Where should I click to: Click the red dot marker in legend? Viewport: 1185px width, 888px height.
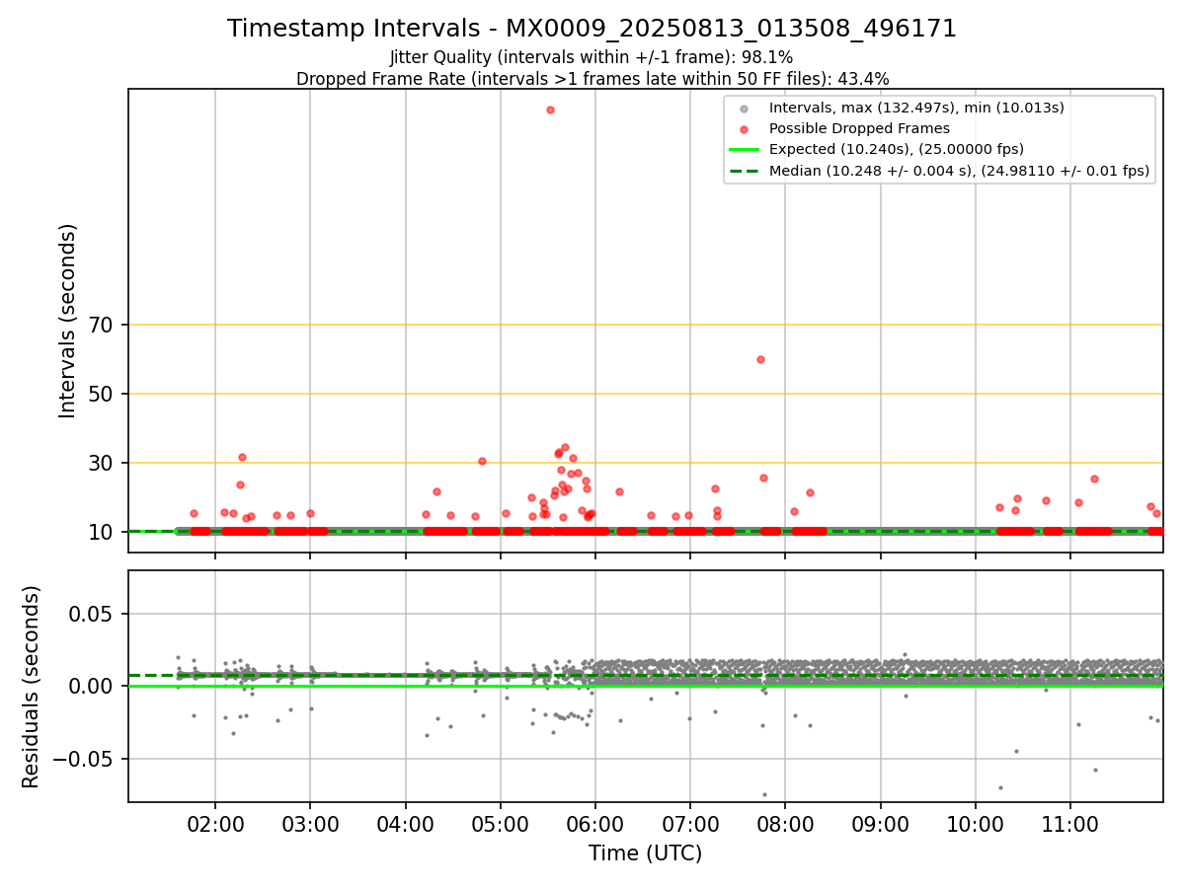745,129
